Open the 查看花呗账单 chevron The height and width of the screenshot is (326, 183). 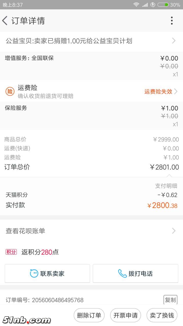click(174, 231)
